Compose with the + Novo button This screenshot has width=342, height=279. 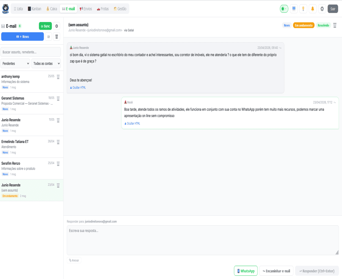tap(23, 36)
